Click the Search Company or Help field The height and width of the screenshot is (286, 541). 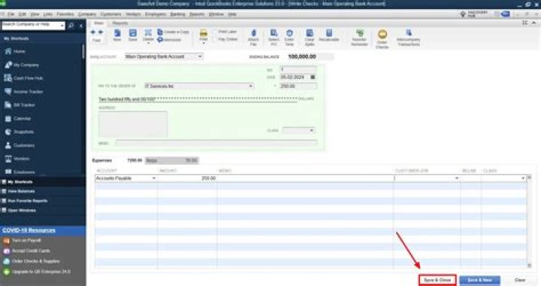click(31, 26)
